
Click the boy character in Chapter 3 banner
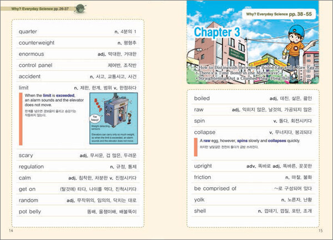(x=299, y=54)
